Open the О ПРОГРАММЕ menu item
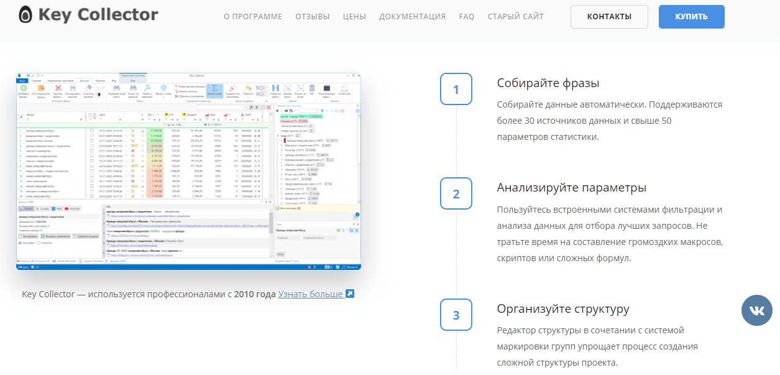 253,17
